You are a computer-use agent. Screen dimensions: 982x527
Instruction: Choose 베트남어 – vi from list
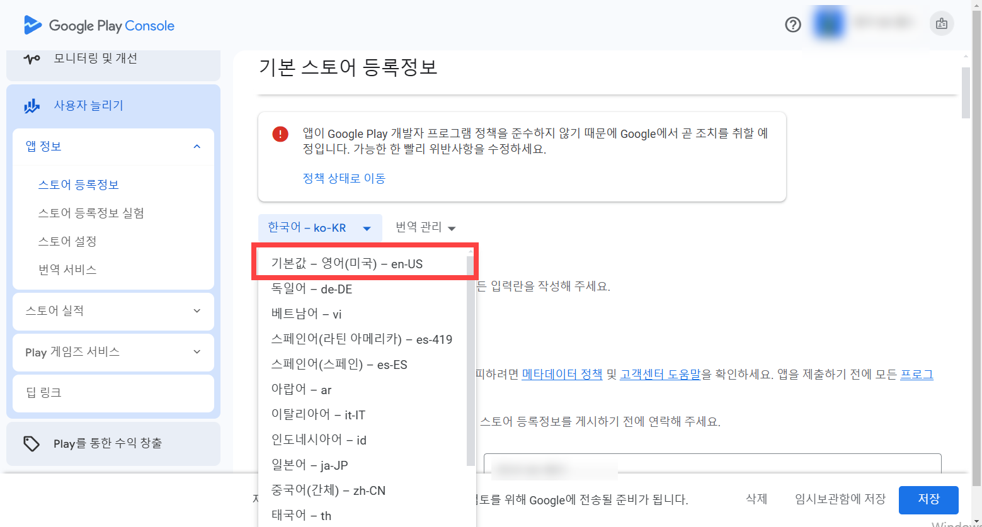click(363, 314)
